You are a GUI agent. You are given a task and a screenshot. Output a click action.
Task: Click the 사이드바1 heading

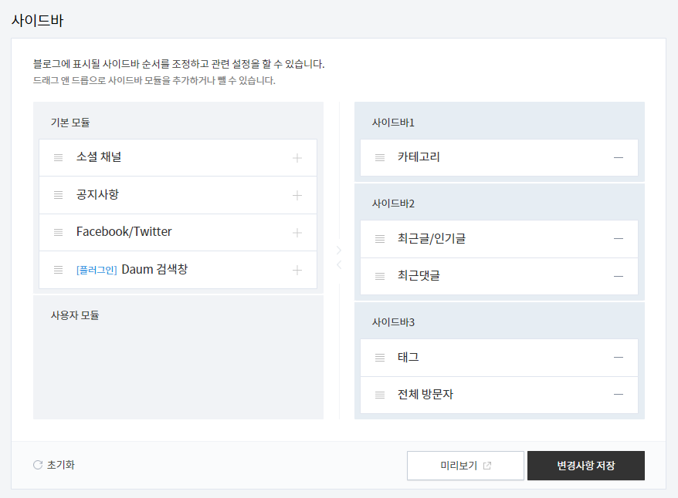(393, 123)
